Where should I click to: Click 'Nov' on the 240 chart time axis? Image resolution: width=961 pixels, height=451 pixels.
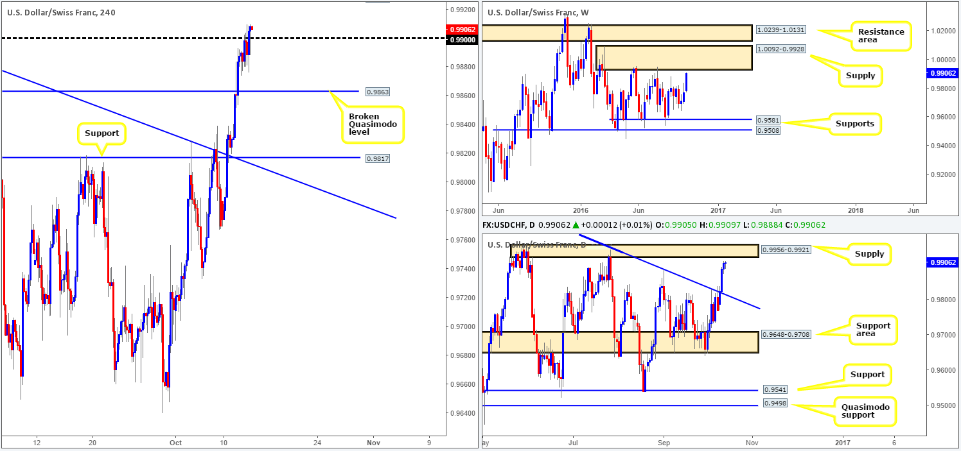coord(374,443)
